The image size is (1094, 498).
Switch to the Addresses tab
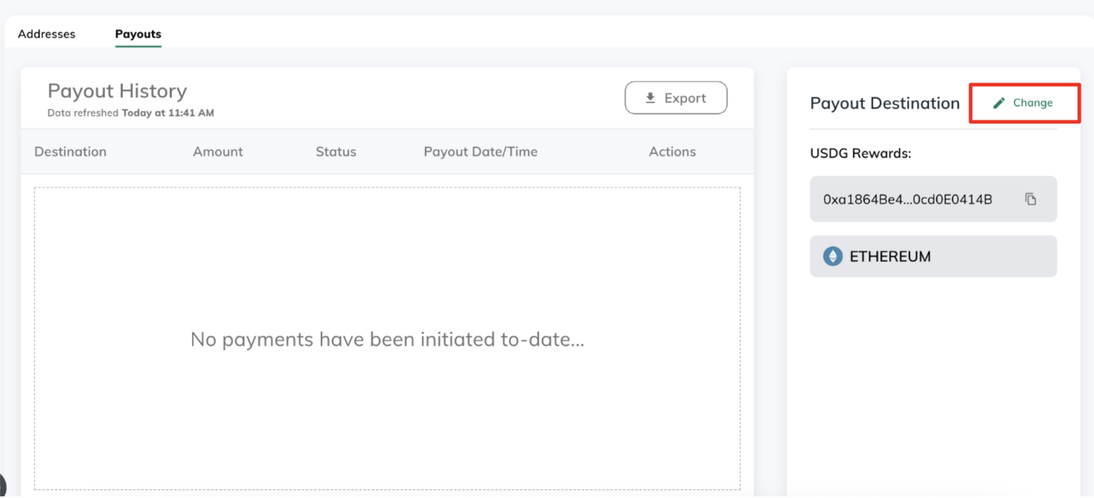pos(46,34)
